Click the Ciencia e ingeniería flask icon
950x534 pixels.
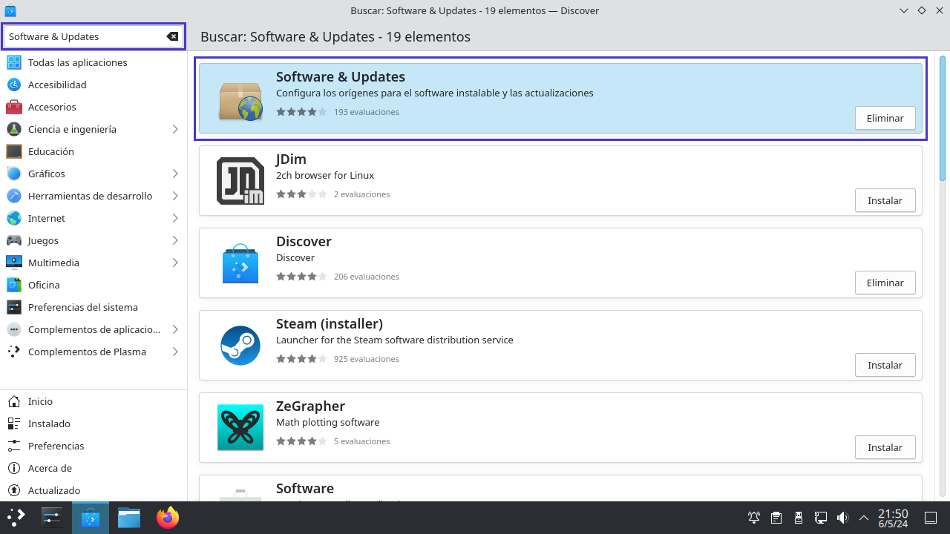(x=14, y=129)
